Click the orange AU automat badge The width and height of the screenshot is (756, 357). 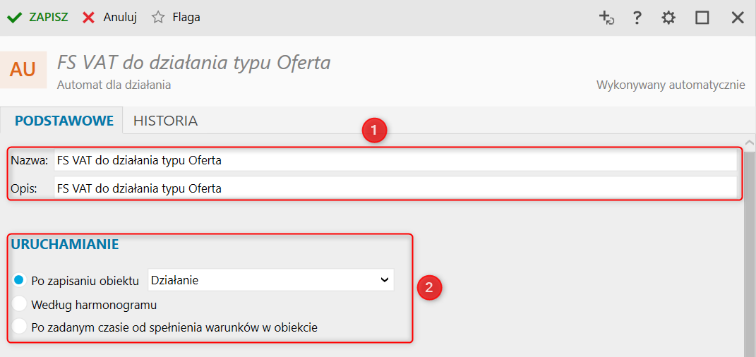tap(23, 69)
